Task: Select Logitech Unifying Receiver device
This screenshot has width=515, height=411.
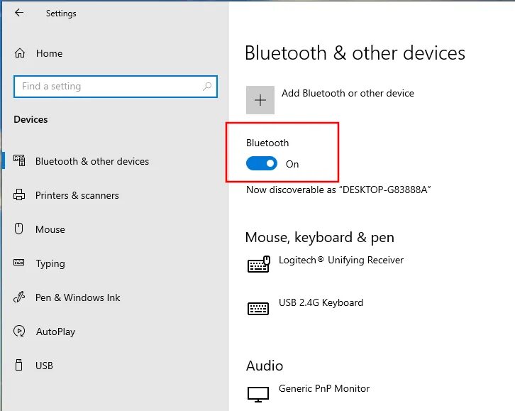Action: (340, 261)
